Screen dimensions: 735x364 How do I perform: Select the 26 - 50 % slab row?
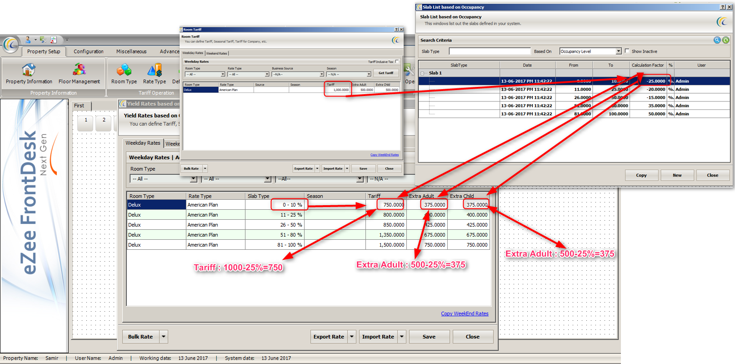[x=308, y=225]
